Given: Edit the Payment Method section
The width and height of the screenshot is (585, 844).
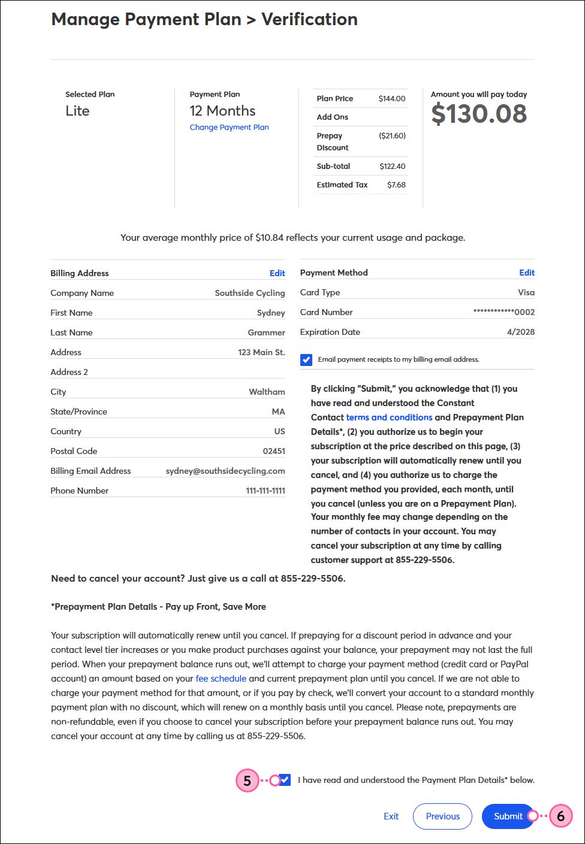Looking at the screenshot, I should click(527, 273).
